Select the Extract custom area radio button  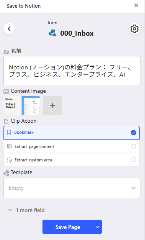[134, 160]
